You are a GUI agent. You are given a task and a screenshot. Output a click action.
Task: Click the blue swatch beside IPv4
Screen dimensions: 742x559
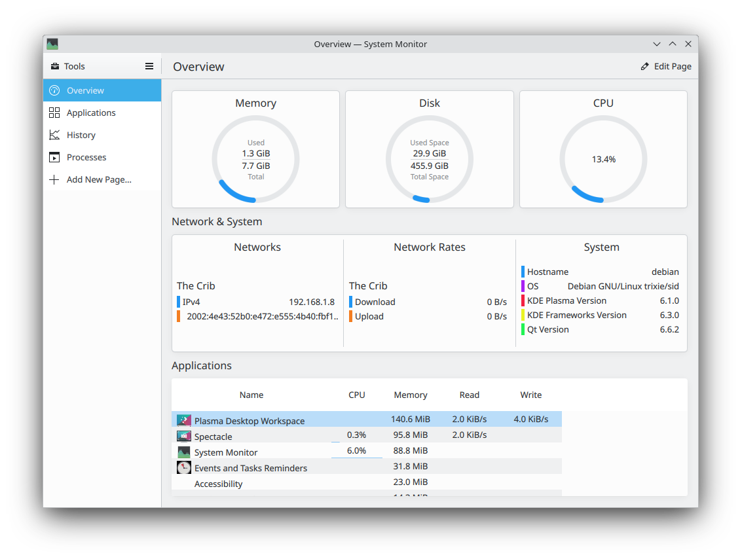tap(178, 302)
